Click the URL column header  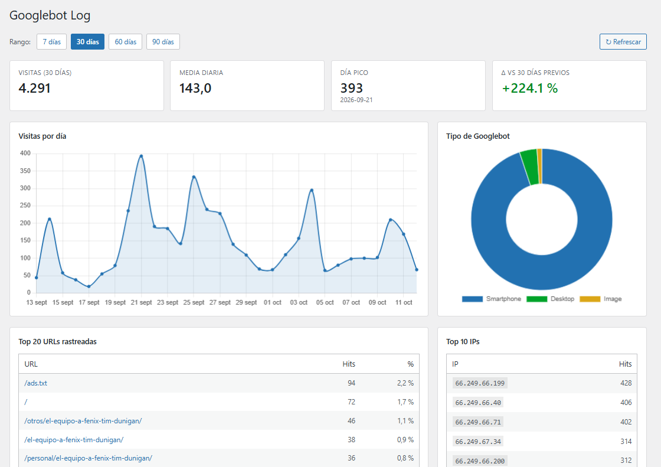click(x=31, y=364)
